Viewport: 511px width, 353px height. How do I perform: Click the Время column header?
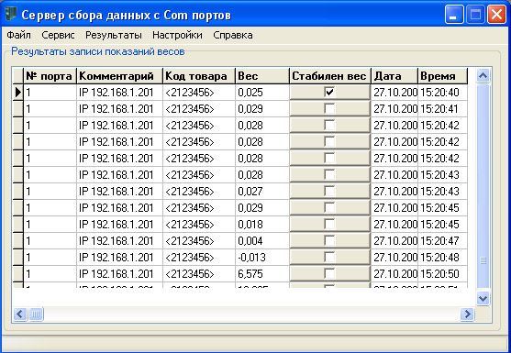(442, 76)
